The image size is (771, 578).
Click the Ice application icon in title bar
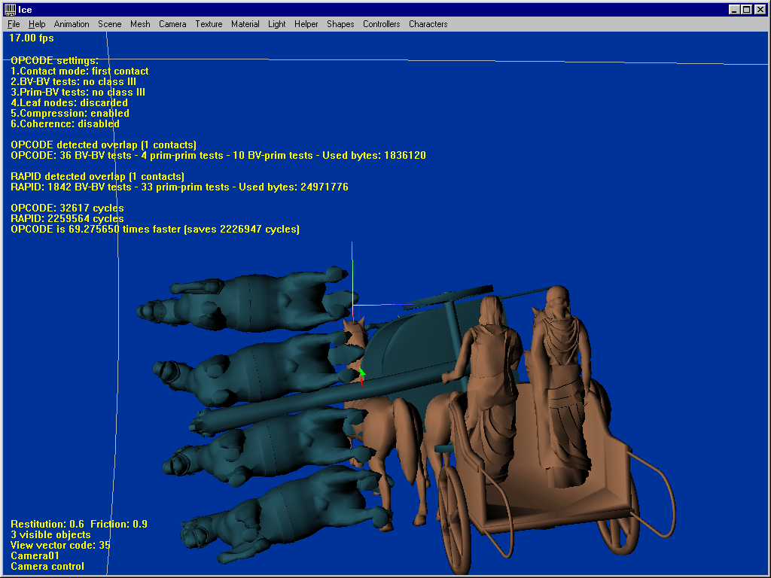(10, 9)
